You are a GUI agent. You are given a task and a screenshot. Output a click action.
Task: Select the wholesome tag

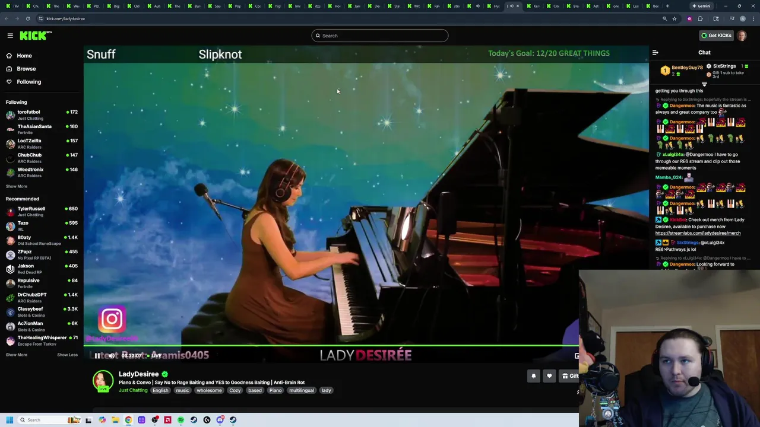point(209,390)
